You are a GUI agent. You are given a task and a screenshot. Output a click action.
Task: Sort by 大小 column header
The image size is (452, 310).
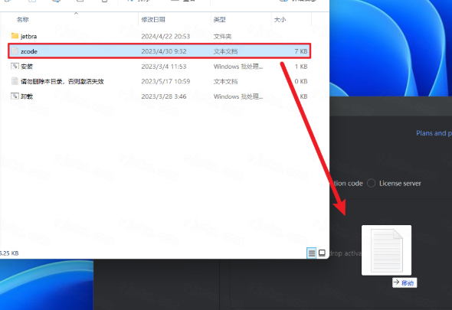click(280, 20)
